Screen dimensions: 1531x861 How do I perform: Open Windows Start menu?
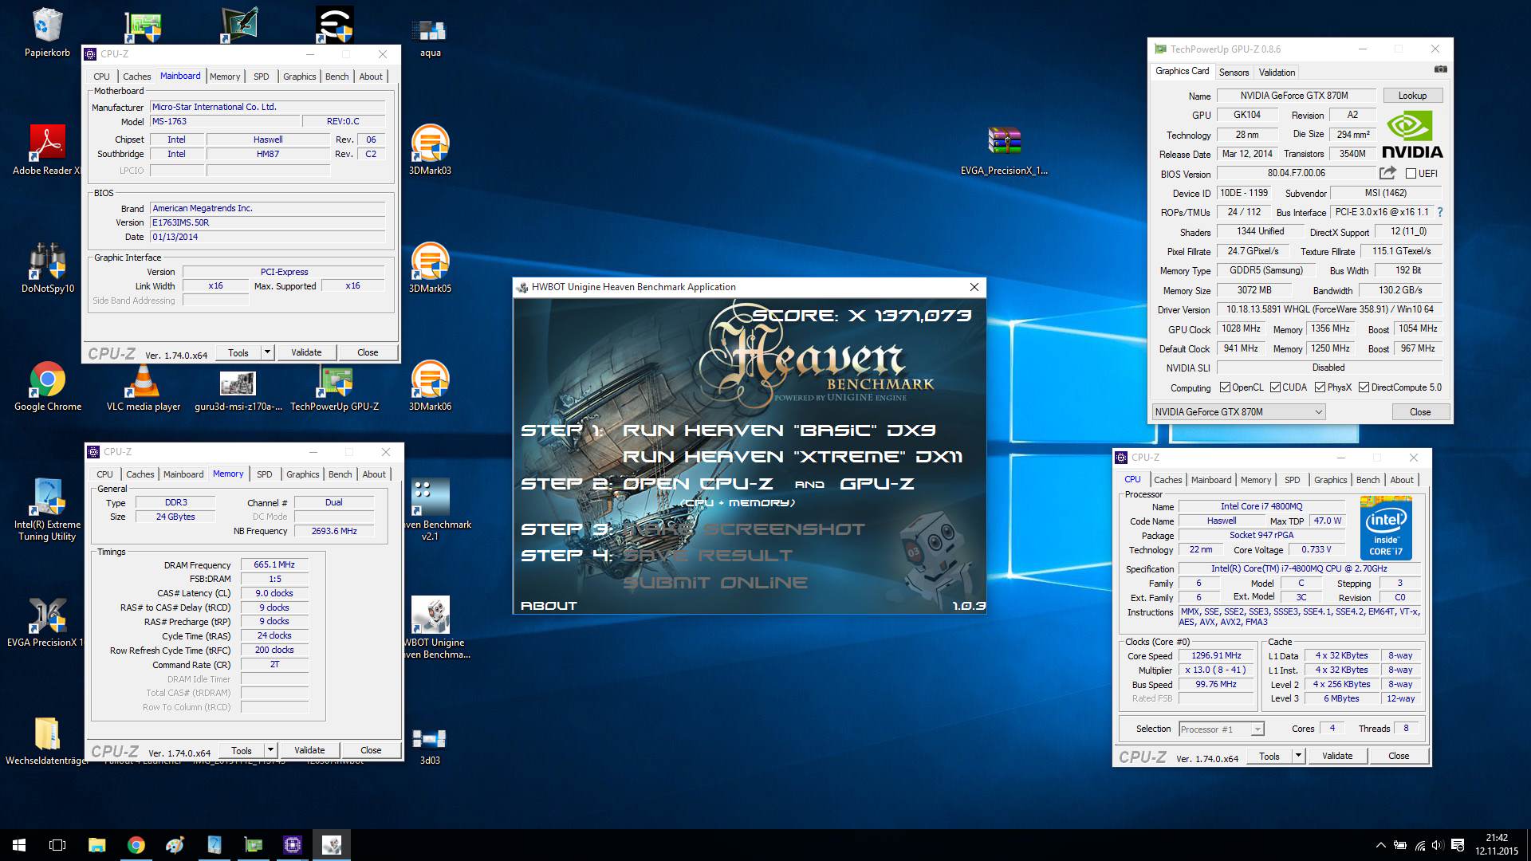pyautogui.click(x=19, y=845)
